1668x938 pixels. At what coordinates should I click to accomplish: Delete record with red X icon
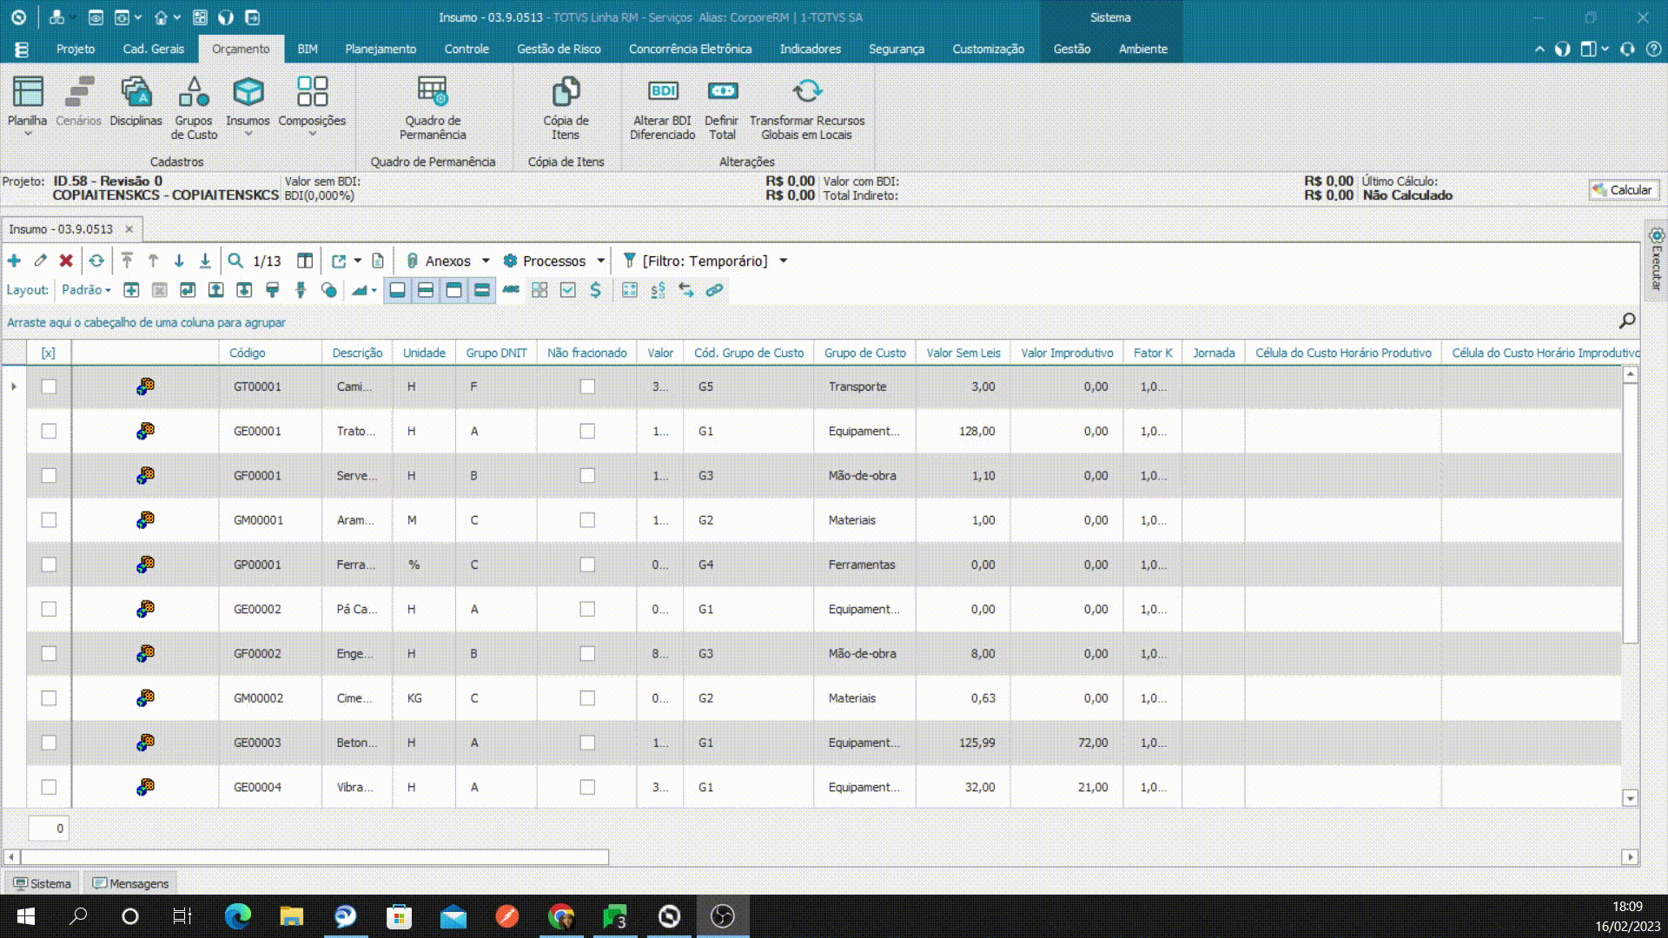click(x=66, y=261)
